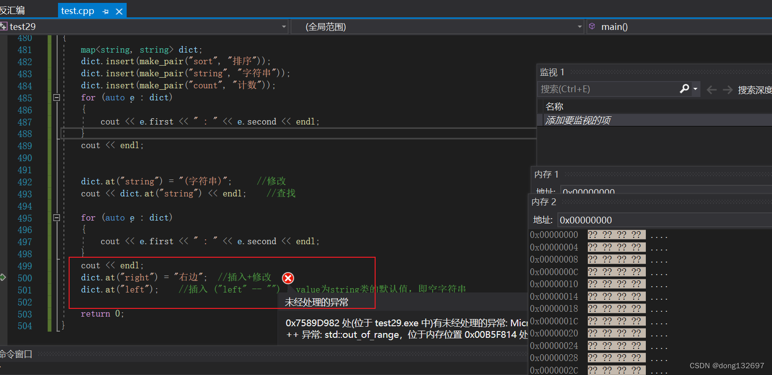Click the 内存 1 address field

tap(666, 190)
